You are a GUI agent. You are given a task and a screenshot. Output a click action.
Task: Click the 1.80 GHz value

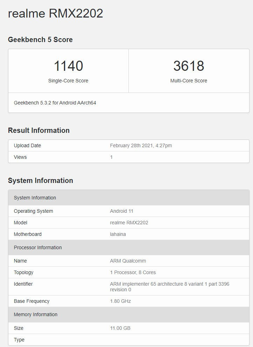[x=120, y=301]
